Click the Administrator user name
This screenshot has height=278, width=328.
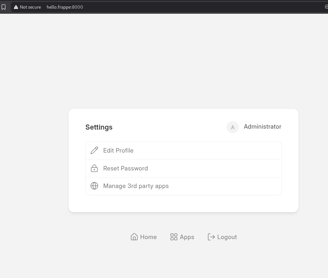click(262, 127)
